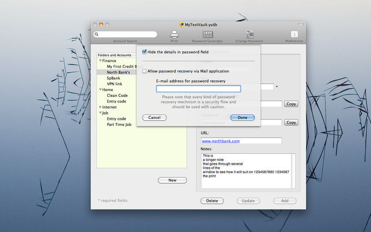
Task: Cancel the password recovery dialog
Action: pyautogui.click(x=154, y=118)
